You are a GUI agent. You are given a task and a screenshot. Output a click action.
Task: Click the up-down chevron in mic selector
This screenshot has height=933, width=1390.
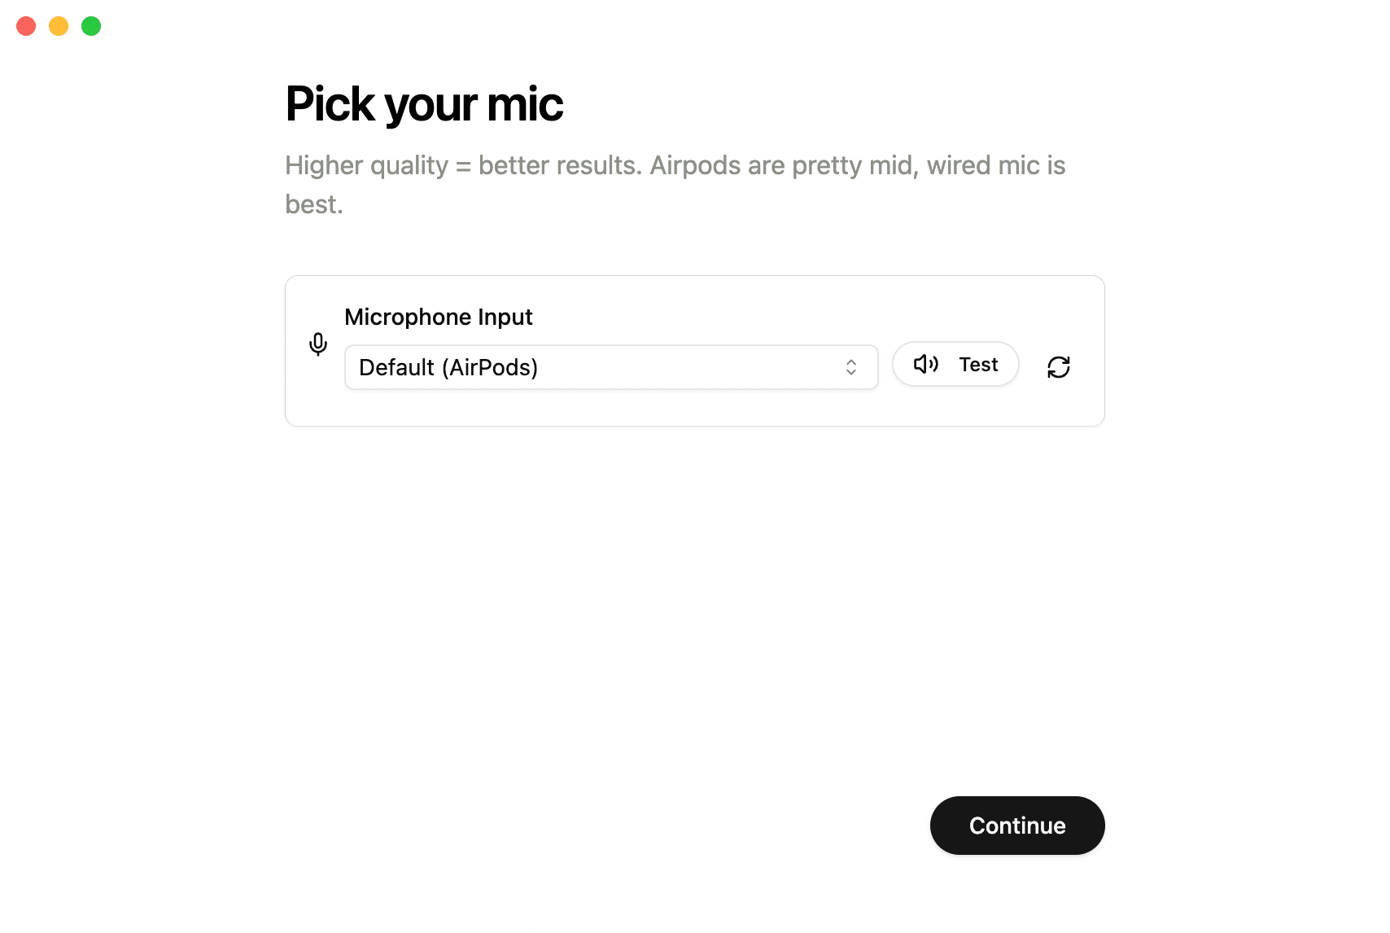click(x=850, y=367)
